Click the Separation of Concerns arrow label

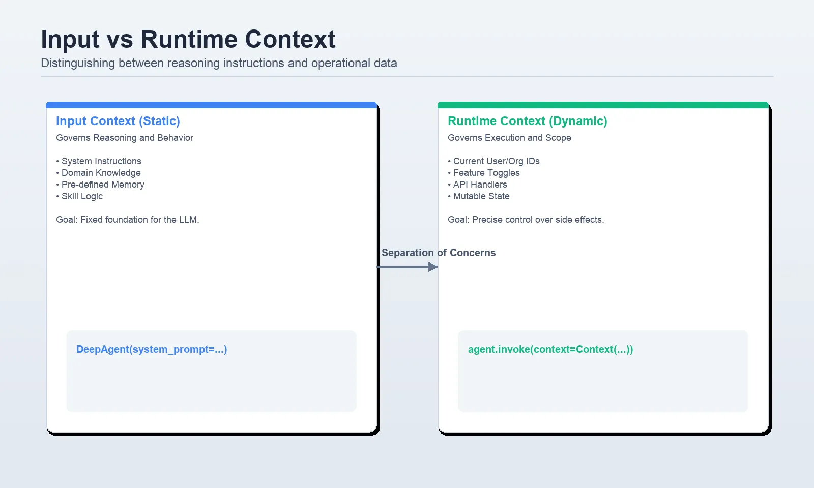pyautogui.click(x=439, y=252)
